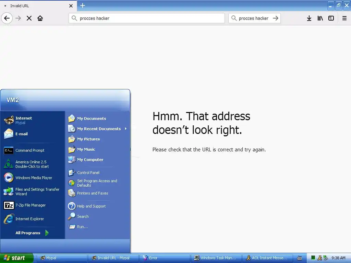This screenshot has width=351, height=263.
Task: Click the Help and Support question icon
Action: coord(72,206)
